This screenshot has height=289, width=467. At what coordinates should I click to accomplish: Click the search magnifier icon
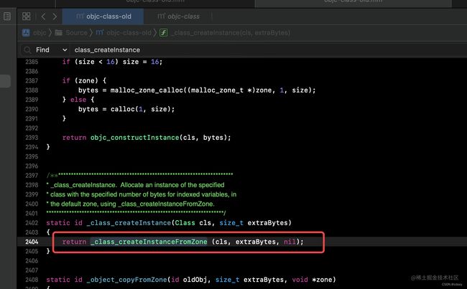(27, 50)
